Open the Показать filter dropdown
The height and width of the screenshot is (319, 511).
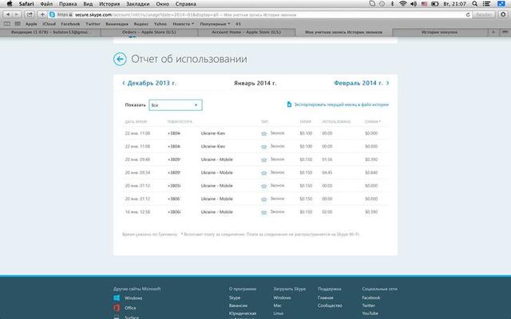[175, 104]
